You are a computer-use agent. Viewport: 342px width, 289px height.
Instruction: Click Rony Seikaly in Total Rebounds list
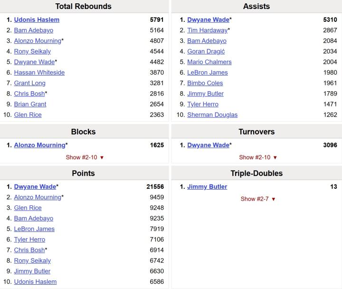coord(32,51)
